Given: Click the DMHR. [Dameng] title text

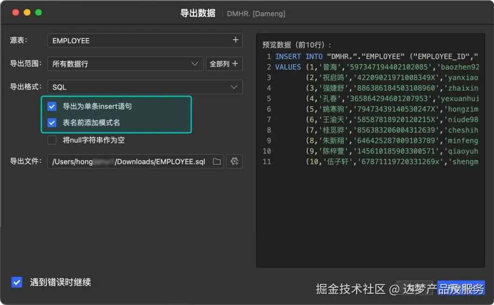Looking at the screenshot, I should pos(256,14).
